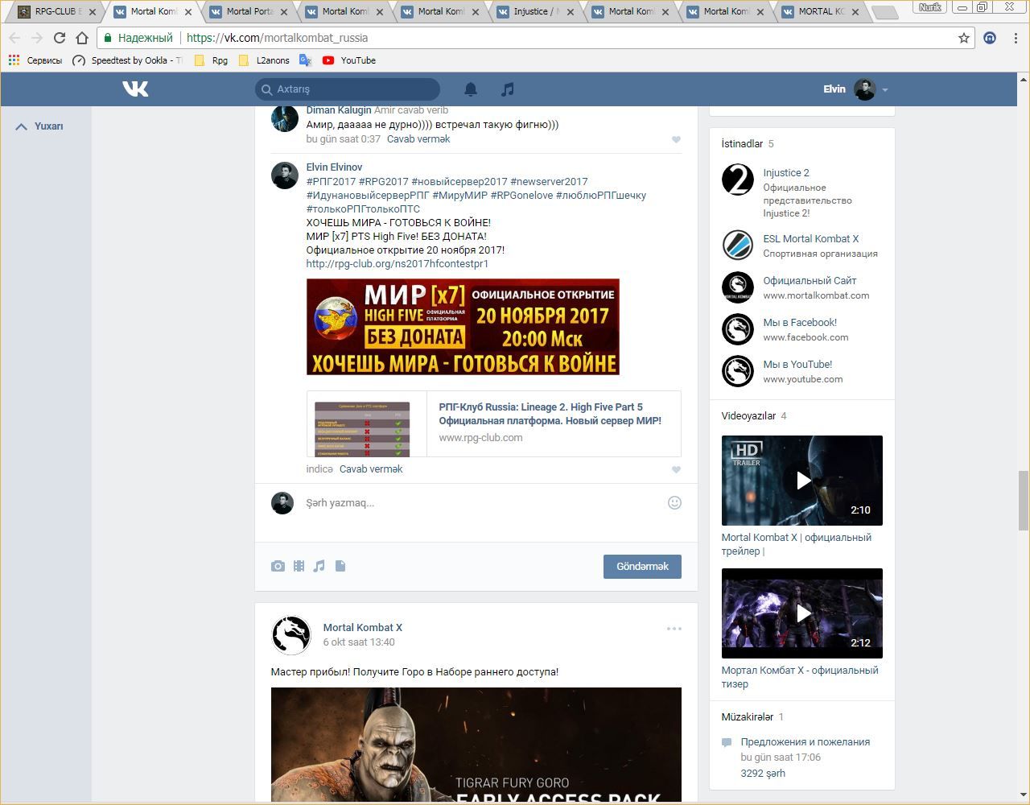Go back to the previous page
The width and height of the screenshot is (1030, 805).
[14, 38]
